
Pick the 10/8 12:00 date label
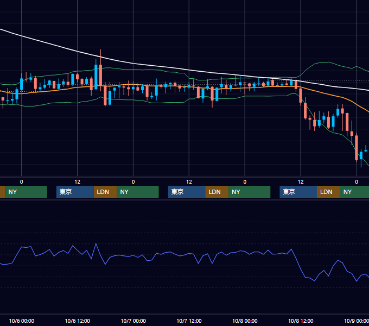click(301, 321)
